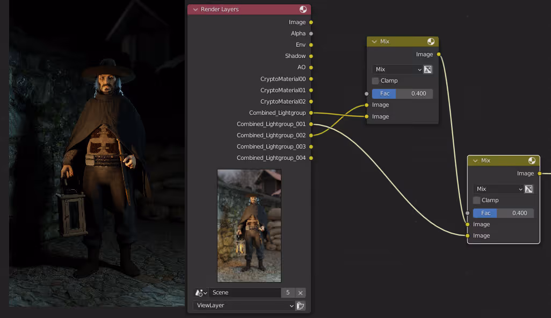
Task: Click the AO output socket
Action: (311, 68)
